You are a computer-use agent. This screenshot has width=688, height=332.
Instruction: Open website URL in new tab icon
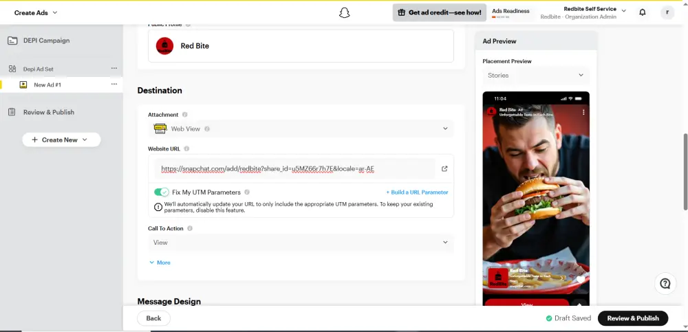[x=444, y=168]
